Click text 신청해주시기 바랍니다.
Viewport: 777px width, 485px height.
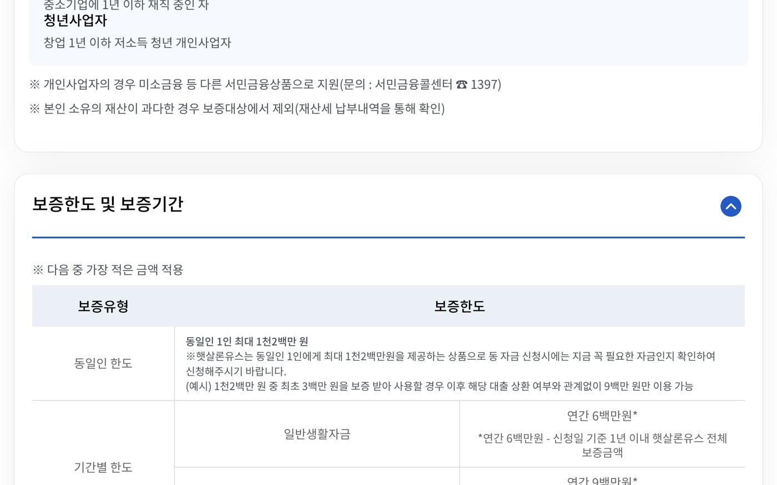[x=236, y=371]
